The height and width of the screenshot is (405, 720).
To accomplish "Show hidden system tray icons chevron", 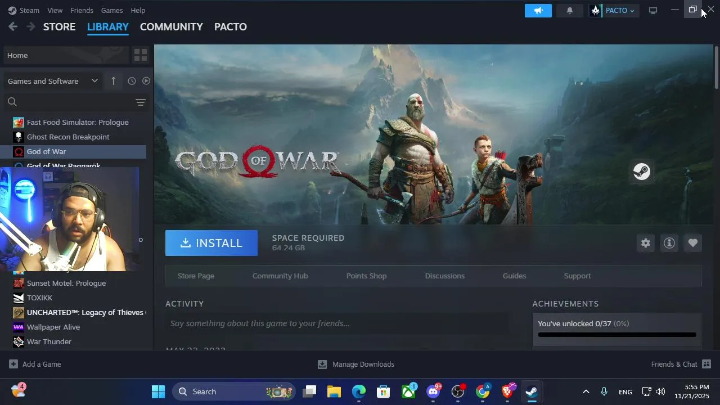I will (586, 391).
